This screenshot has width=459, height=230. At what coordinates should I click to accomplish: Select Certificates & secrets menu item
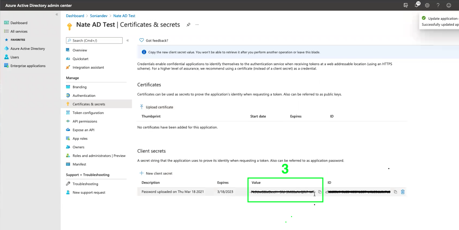[96, 104]
